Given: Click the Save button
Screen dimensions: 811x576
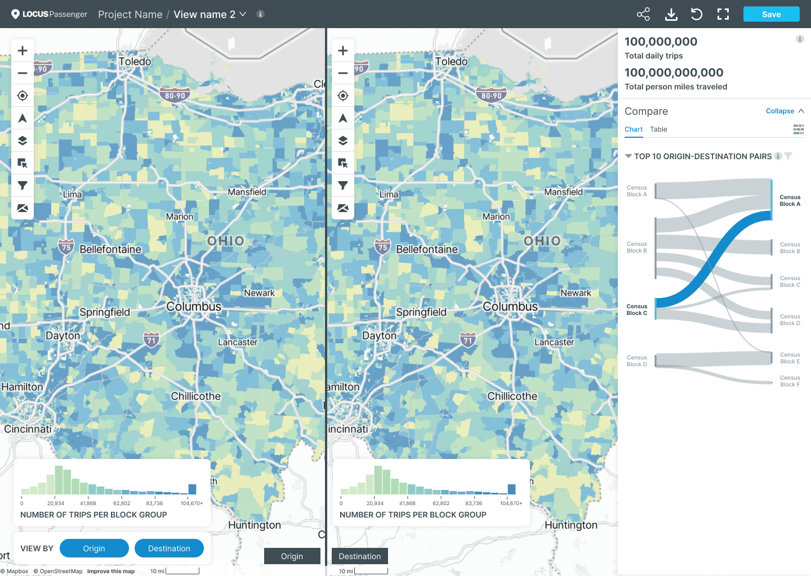Looking at the screenshot, I should (x=771, y=15).
